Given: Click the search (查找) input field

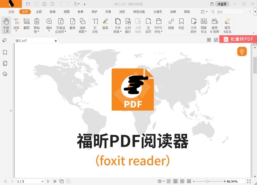Looking at the screenshot, I should [x=227, y=12].
